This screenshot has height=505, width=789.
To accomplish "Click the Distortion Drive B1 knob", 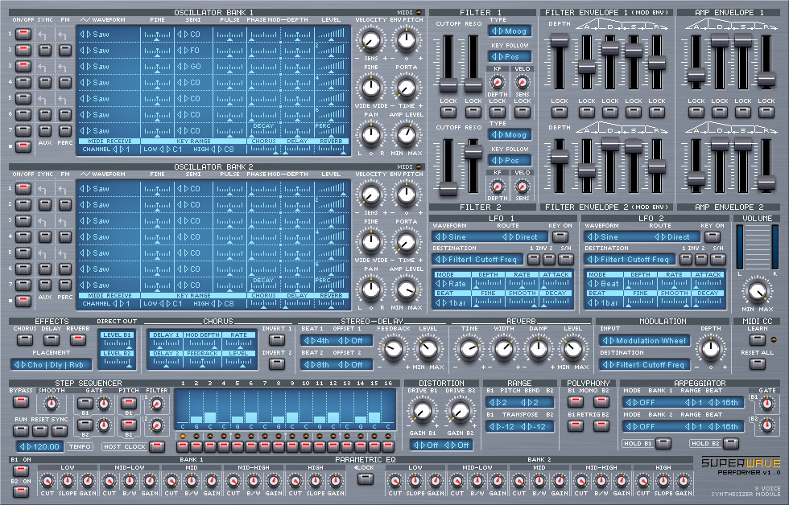I will coord(422,411).
